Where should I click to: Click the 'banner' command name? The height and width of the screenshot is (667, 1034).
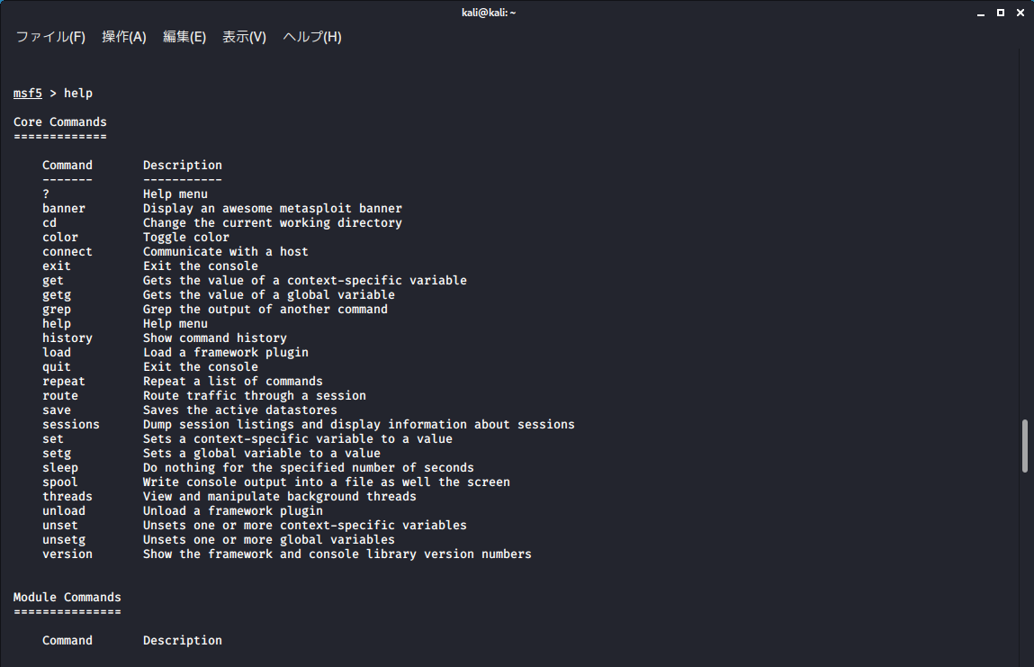click(x=64, y=209)
